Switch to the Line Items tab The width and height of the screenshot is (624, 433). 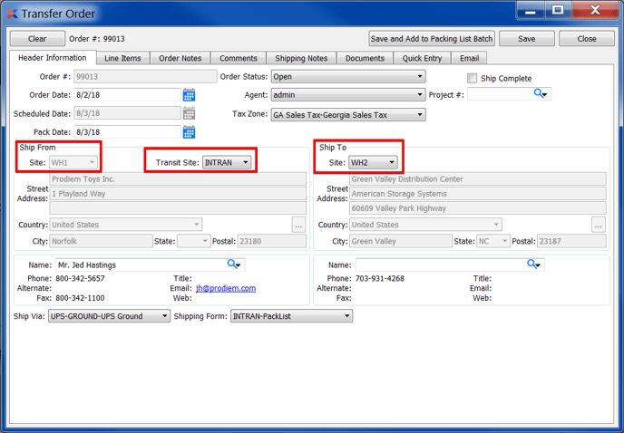[122, 58]
